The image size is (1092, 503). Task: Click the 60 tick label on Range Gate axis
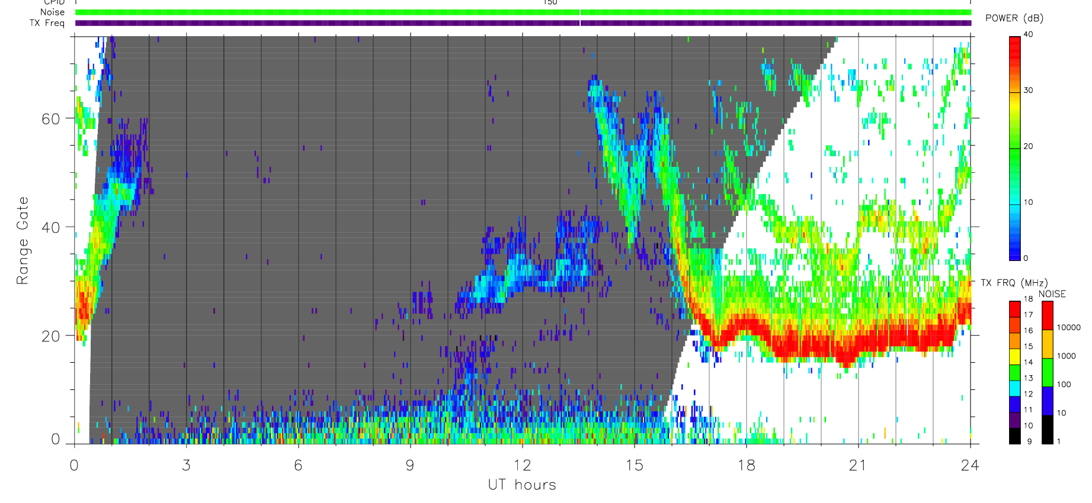tap(50, 119)
